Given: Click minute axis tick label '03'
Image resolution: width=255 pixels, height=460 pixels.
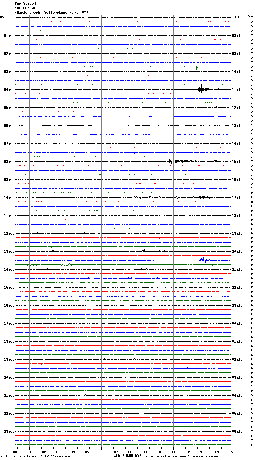Looking at the screenshot, I should [58, 452].
